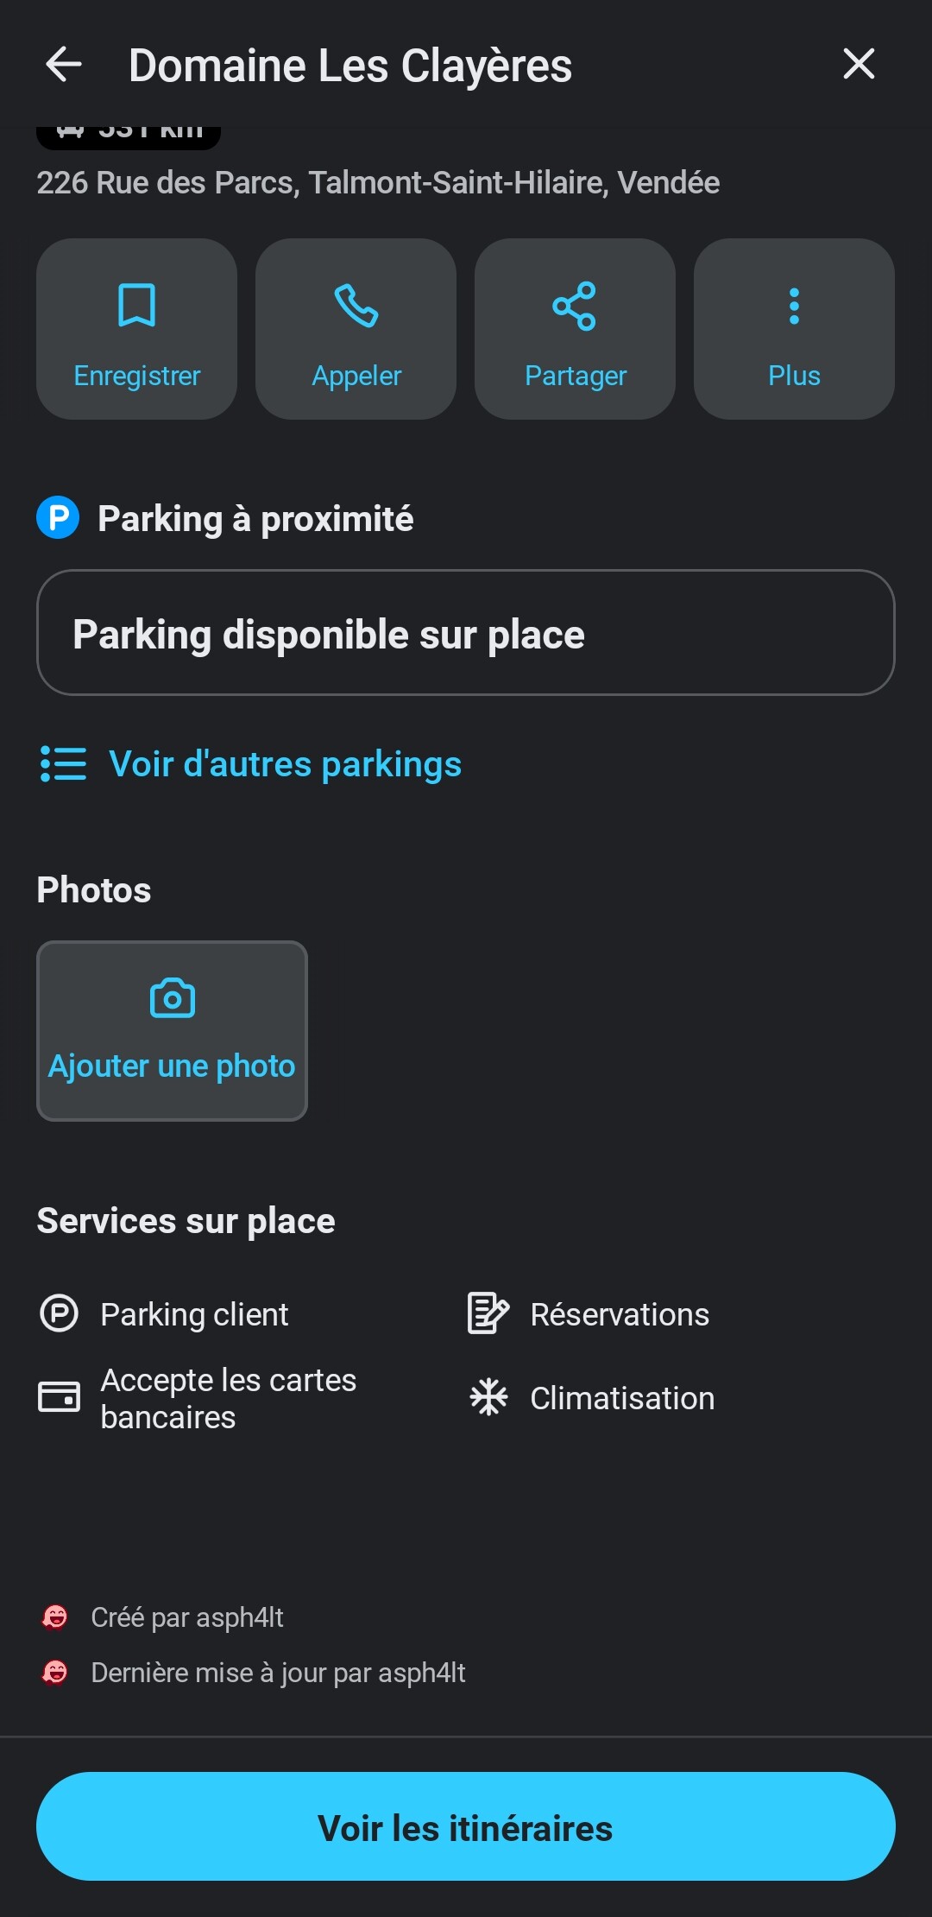This screenshot has width=932, height=1917.
Task: Tap the Réservations service icon
Action: pos(488,1313)
